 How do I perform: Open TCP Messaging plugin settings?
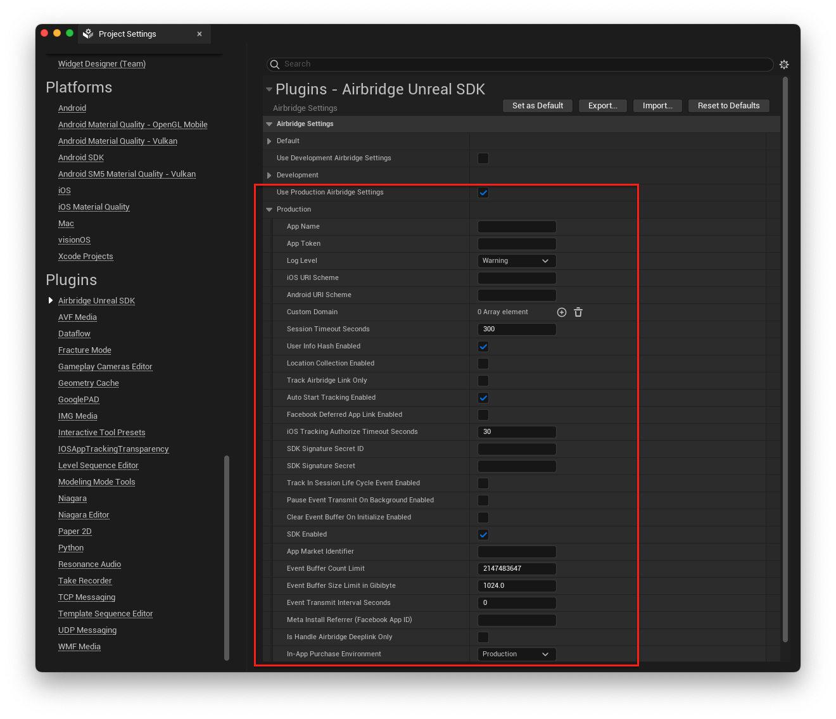pyautogui.click(x=87, y=597)
